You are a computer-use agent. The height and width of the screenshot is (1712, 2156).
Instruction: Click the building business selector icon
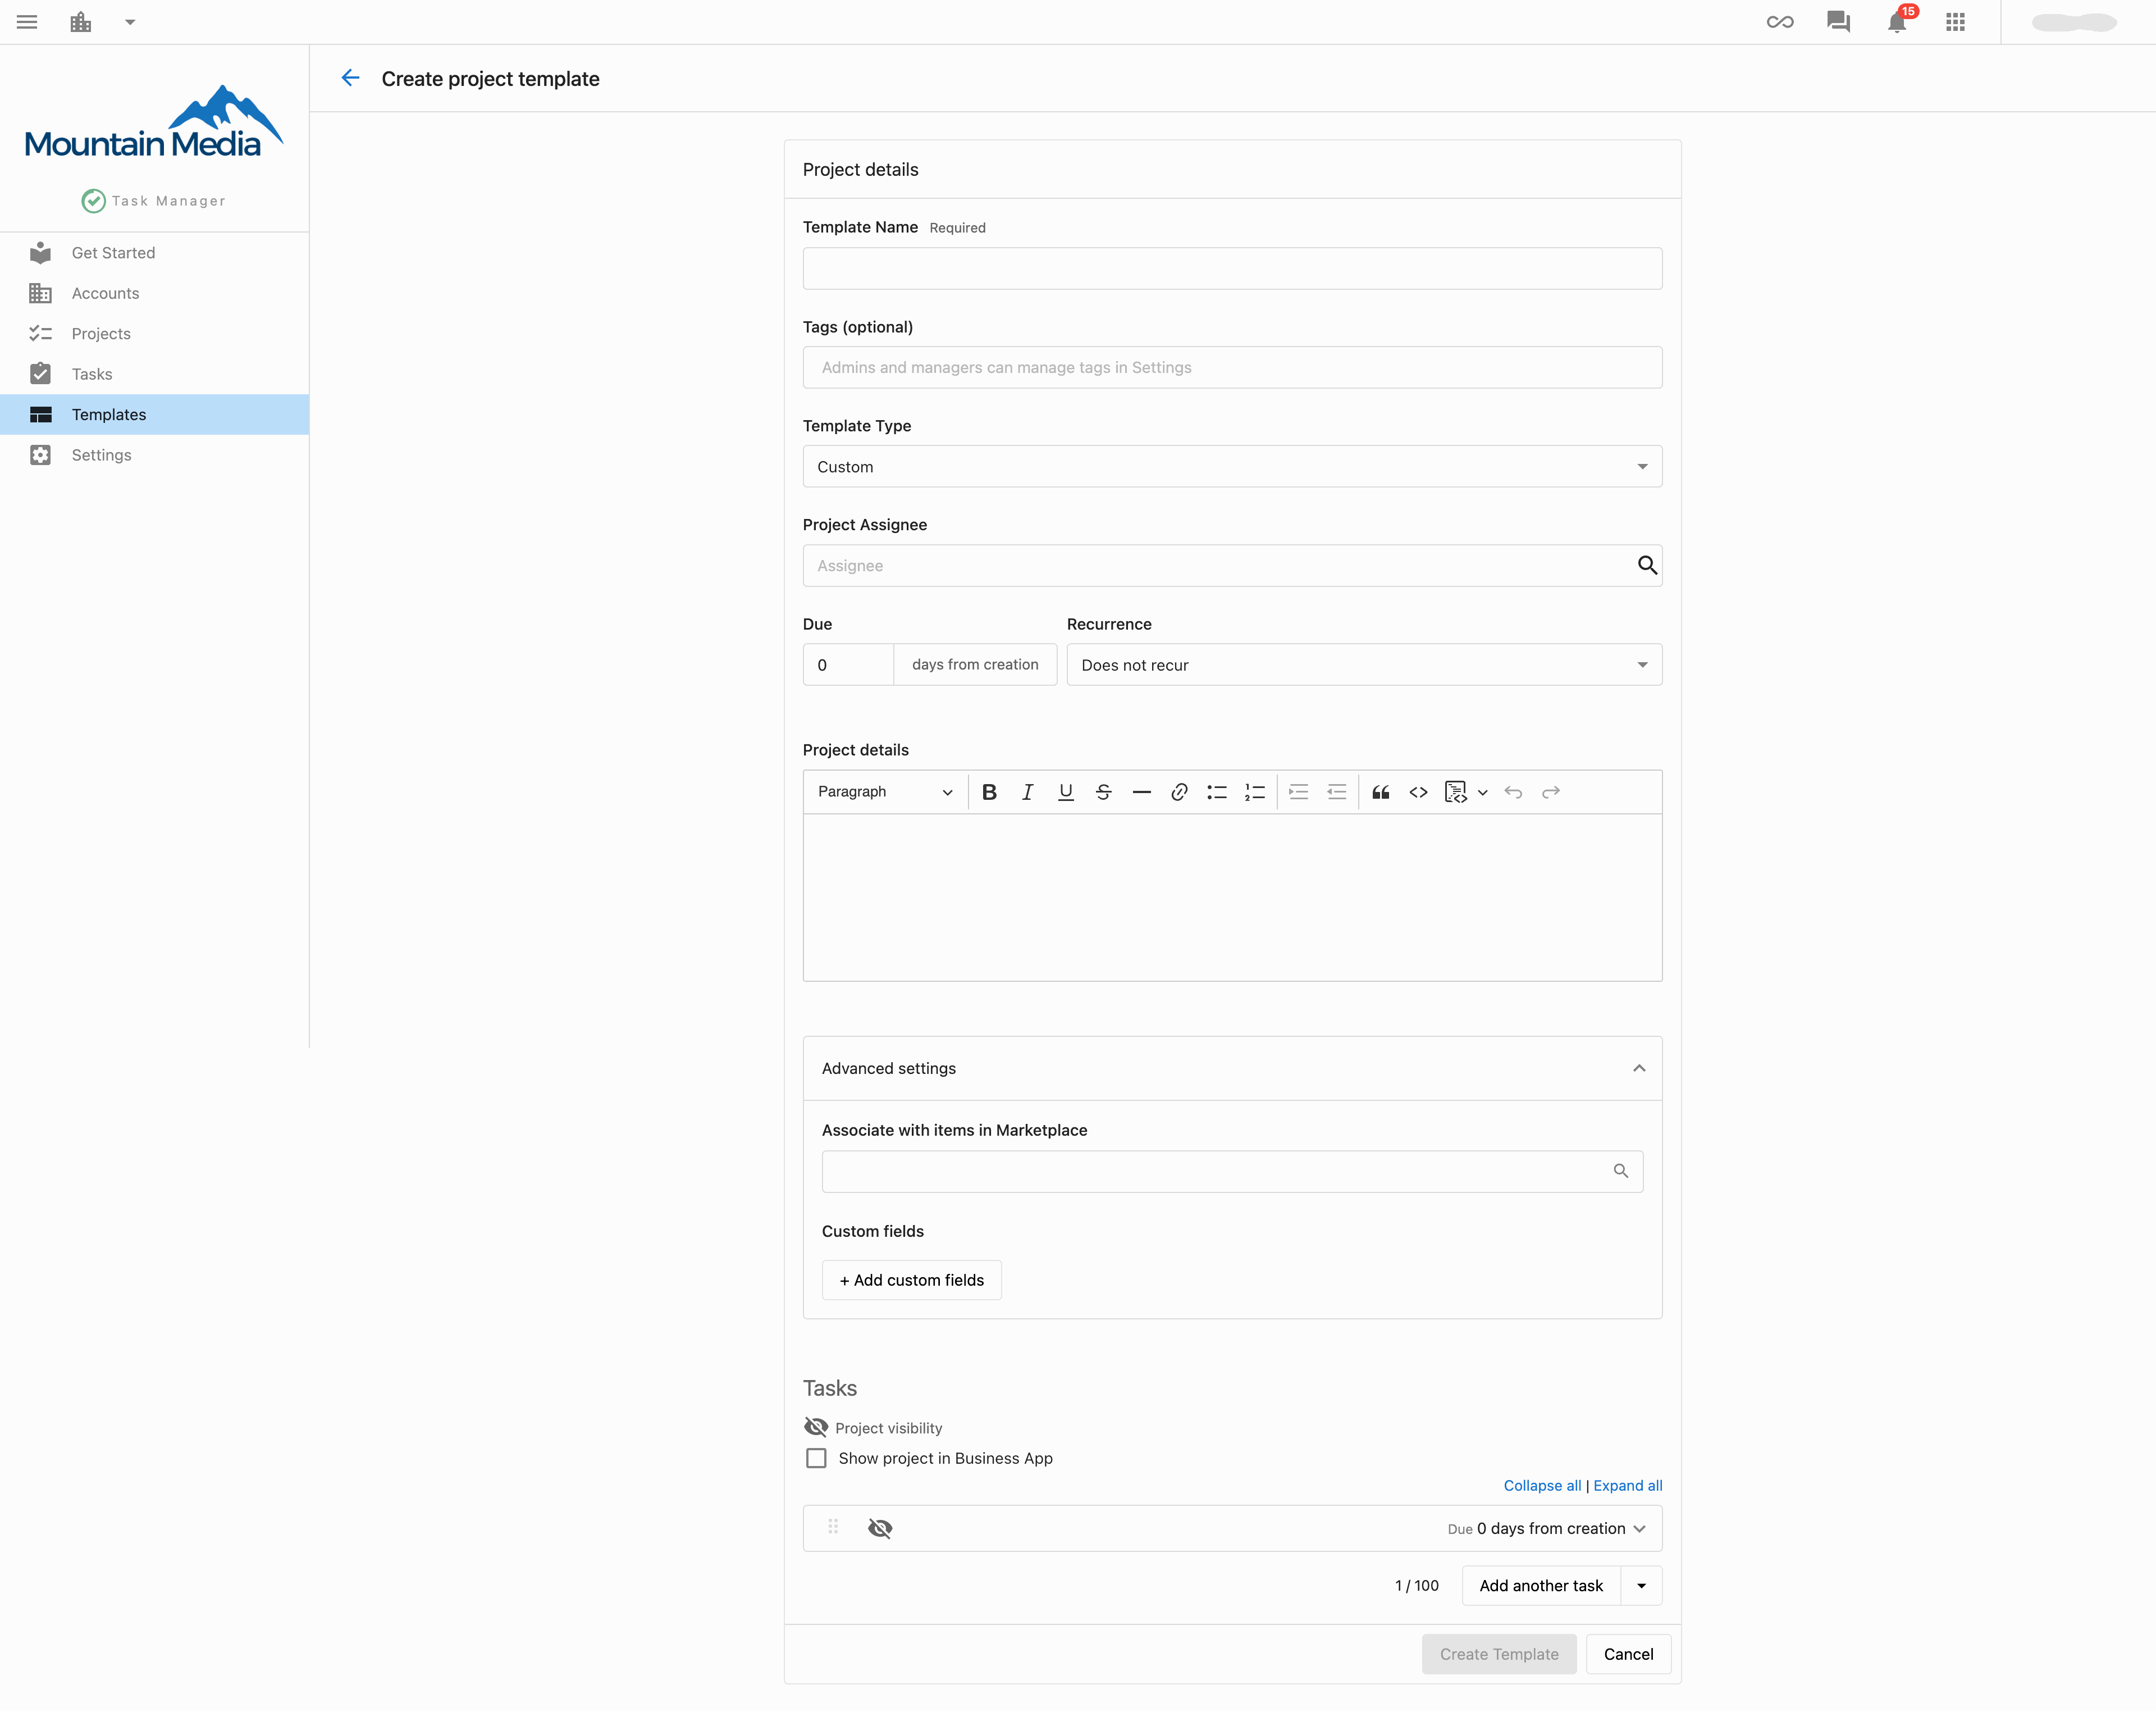(81, 22)
